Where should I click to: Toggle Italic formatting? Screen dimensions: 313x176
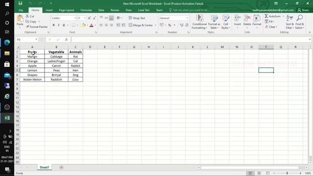click(59, 25)
